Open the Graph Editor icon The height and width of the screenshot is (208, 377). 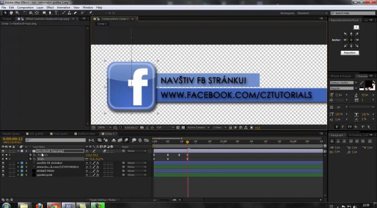[146, 140]
